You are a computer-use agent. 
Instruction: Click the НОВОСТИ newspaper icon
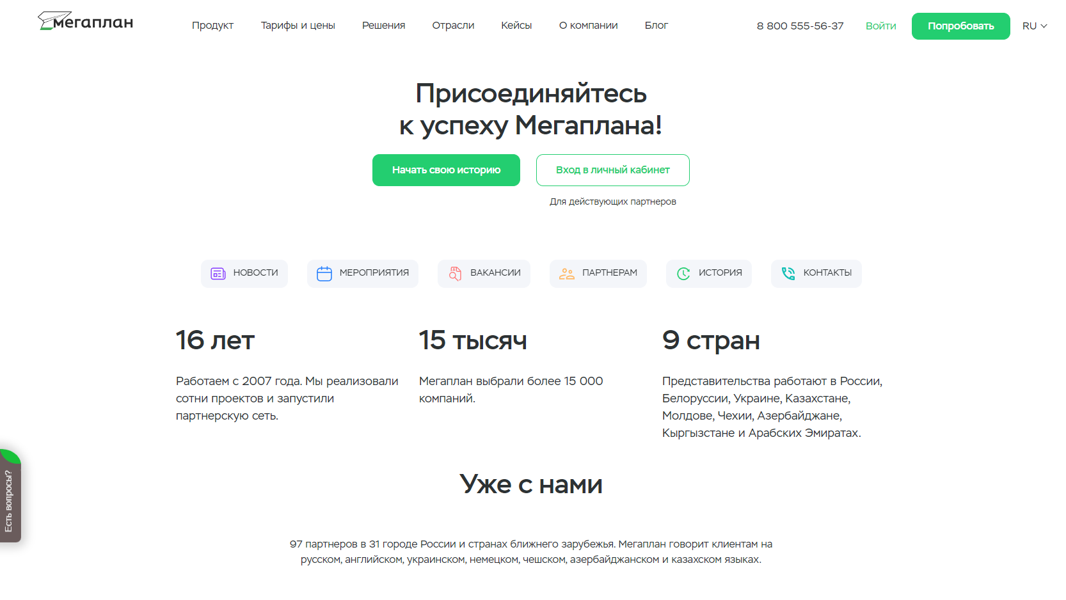(218, 274)
